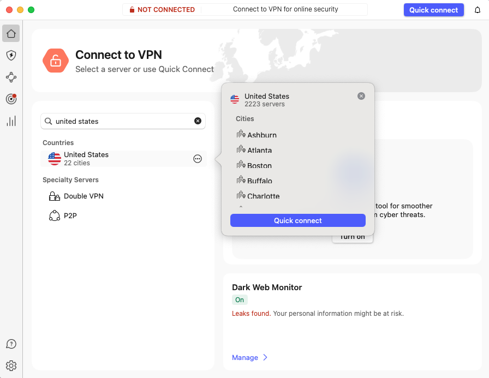Open Dark Web Monitor target icon
489x378 pixels.
[11, 99]
